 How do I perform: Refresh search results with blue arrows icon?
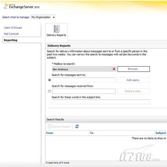[77, 126]
